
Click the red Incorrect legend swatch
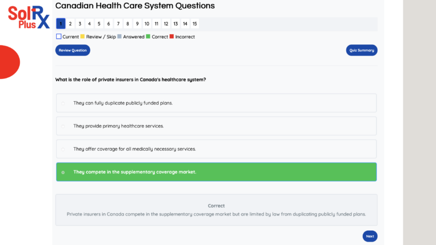click(x=172, y=37)
